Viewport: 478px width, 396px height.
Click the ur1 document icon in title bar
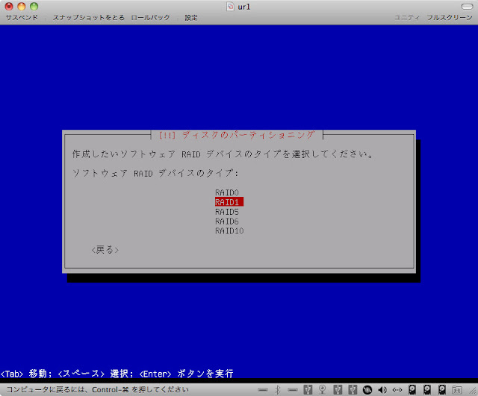230,7
